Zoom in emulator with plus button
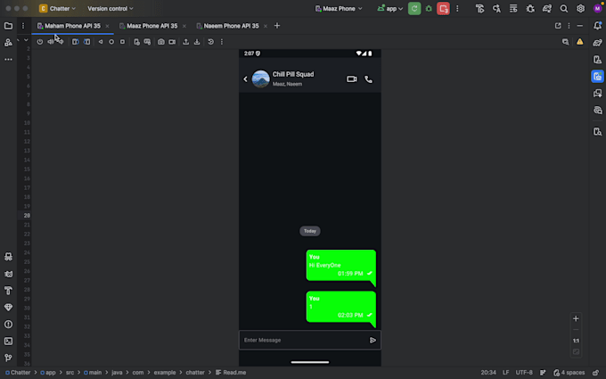Screen dimensions: 606x379 (x=576, y=318)
